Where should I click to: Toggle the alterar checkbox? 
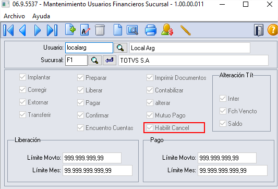(150, 102)
